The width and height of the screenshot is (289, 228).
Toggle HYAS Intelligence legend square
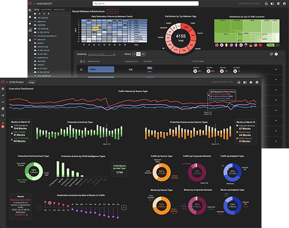click(x=12, y=127)
